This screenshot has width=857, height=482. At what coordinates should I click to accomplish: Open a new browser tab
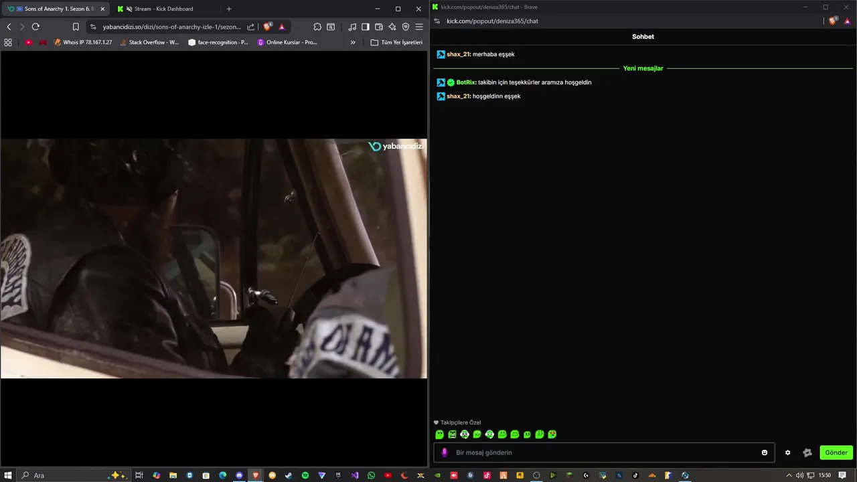pos(229,9)
